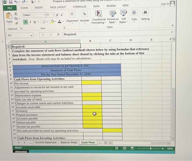
Task: Click the zoom out minus button
Action: (x=139, y=148)
